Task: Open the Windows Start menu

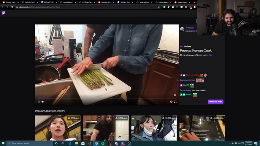Action: coord(3,143)
